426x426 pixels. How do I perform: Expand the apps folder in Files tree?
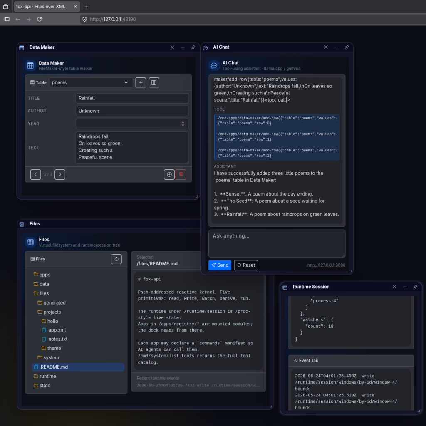tap(42, 275)
